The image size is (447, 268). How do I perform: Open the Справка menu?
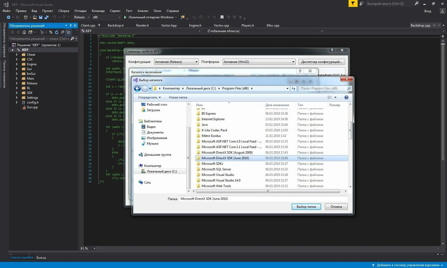(173, 11)
